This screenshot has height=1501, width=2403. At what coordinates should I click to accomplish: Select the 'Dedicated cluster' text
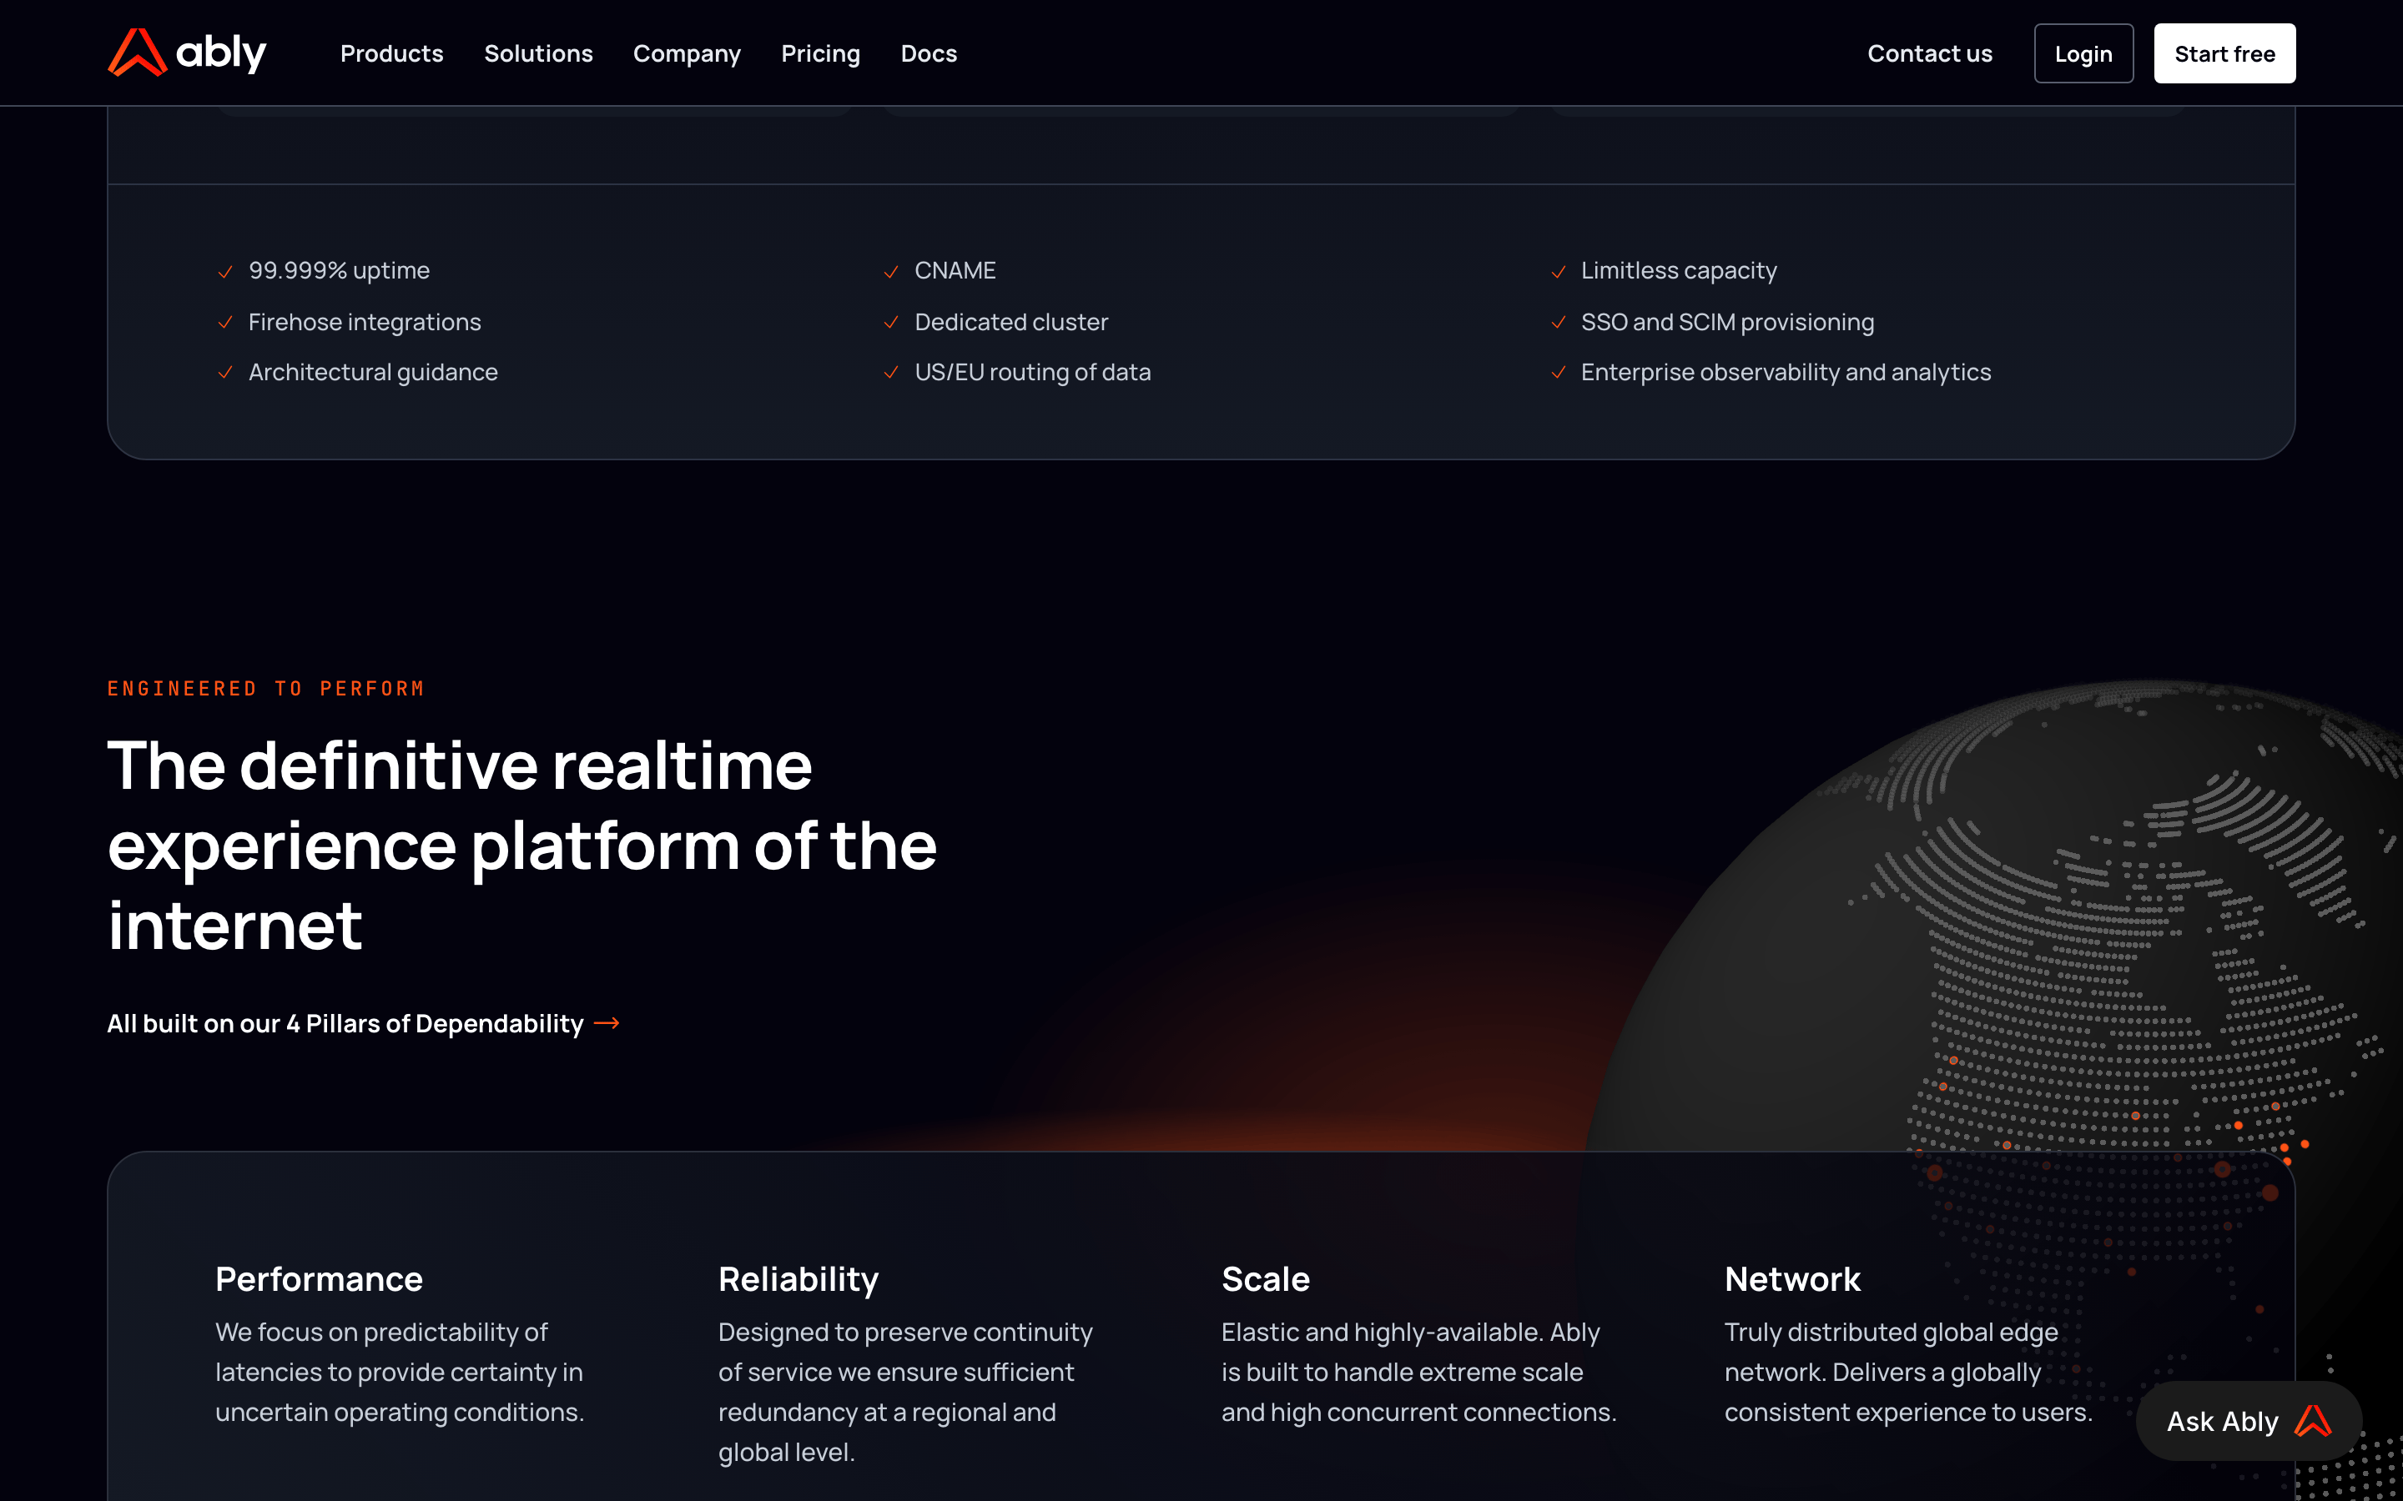(1011, 322)
